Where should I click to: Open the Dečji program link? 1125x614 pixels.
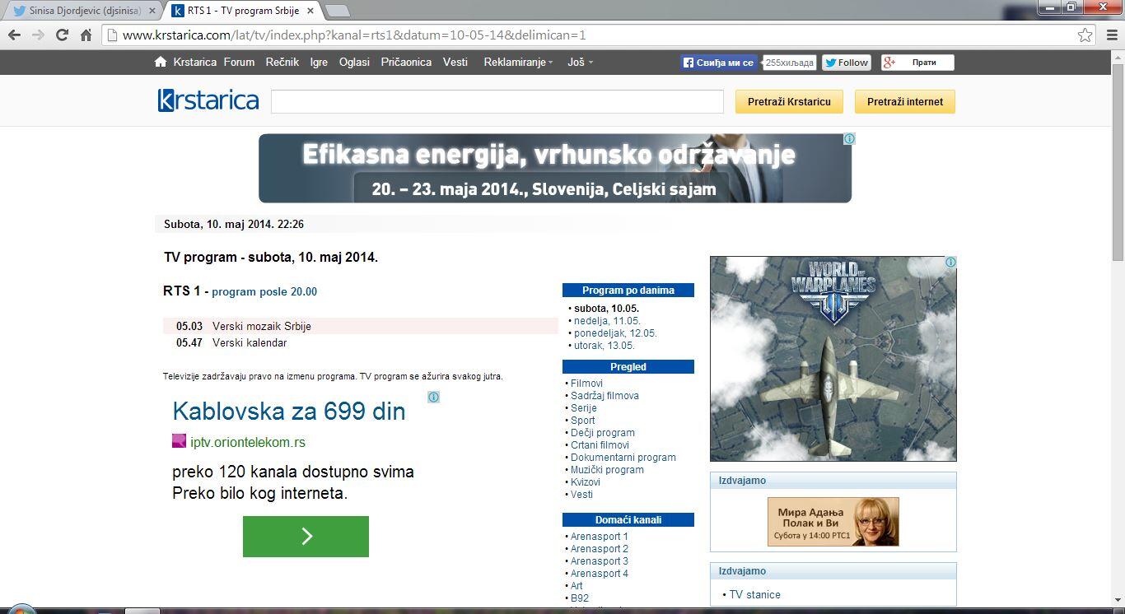coord(603,433)
